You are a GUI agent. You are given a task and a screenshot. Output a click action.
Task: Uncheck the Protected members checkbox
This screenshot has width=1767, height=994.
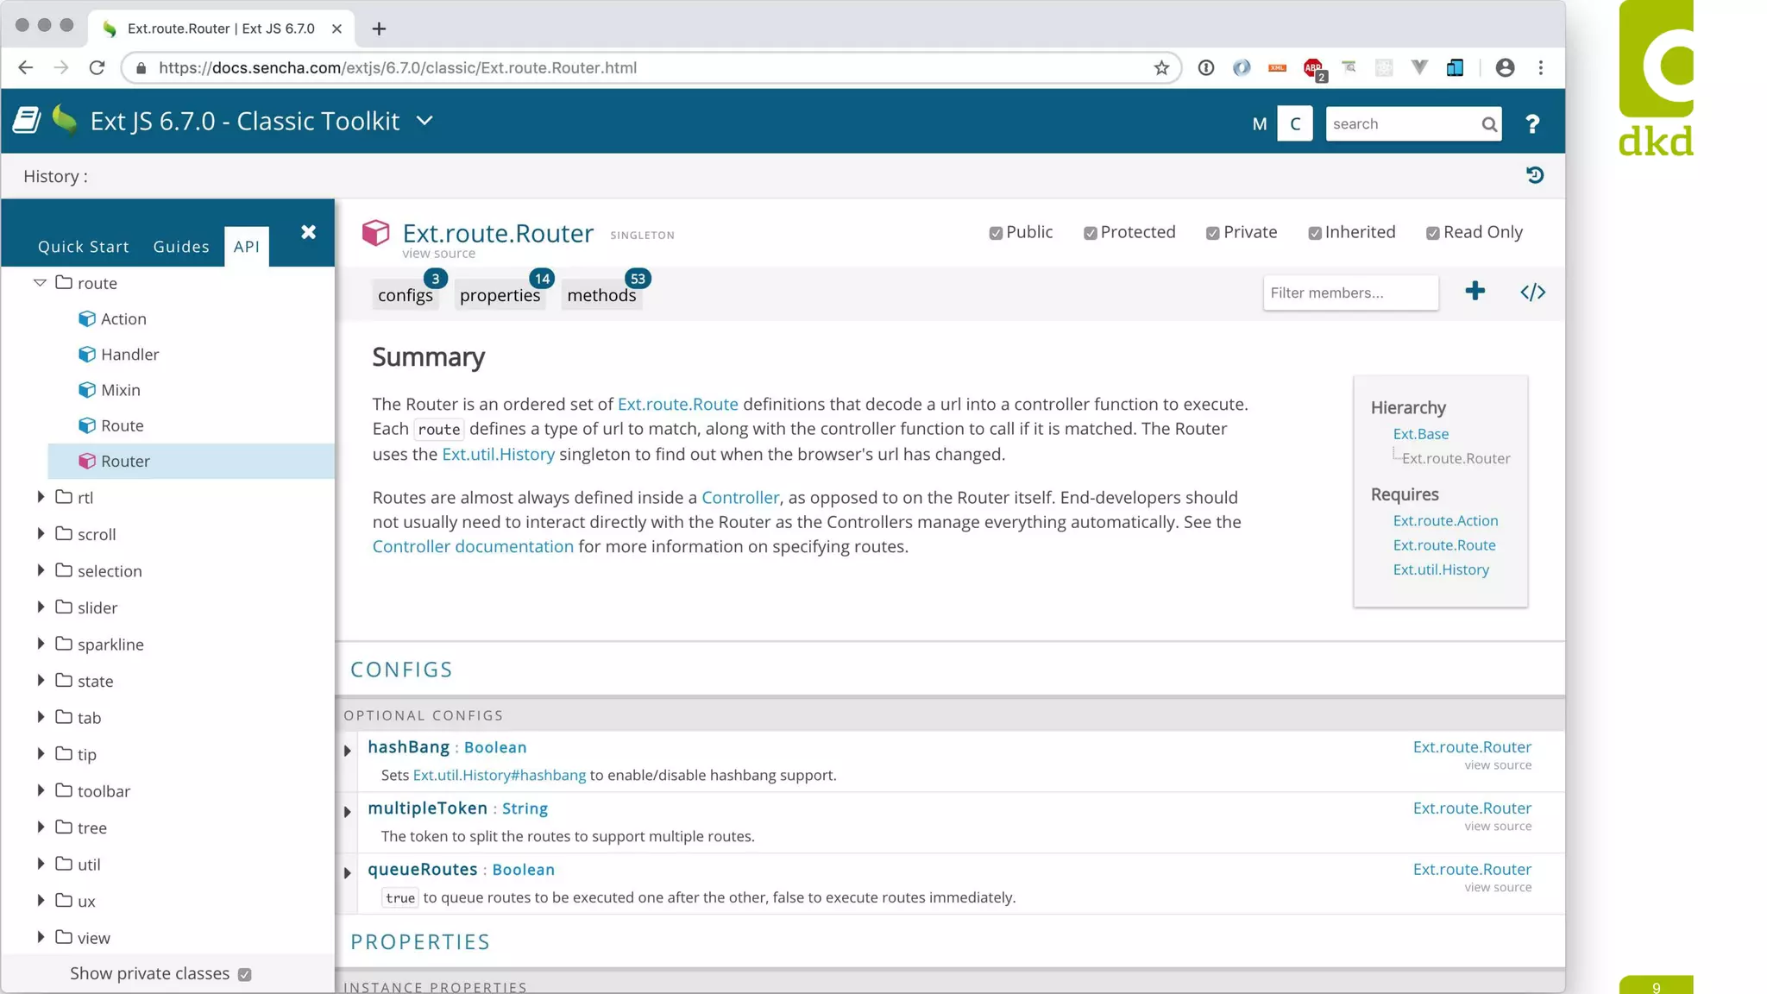1091,233
